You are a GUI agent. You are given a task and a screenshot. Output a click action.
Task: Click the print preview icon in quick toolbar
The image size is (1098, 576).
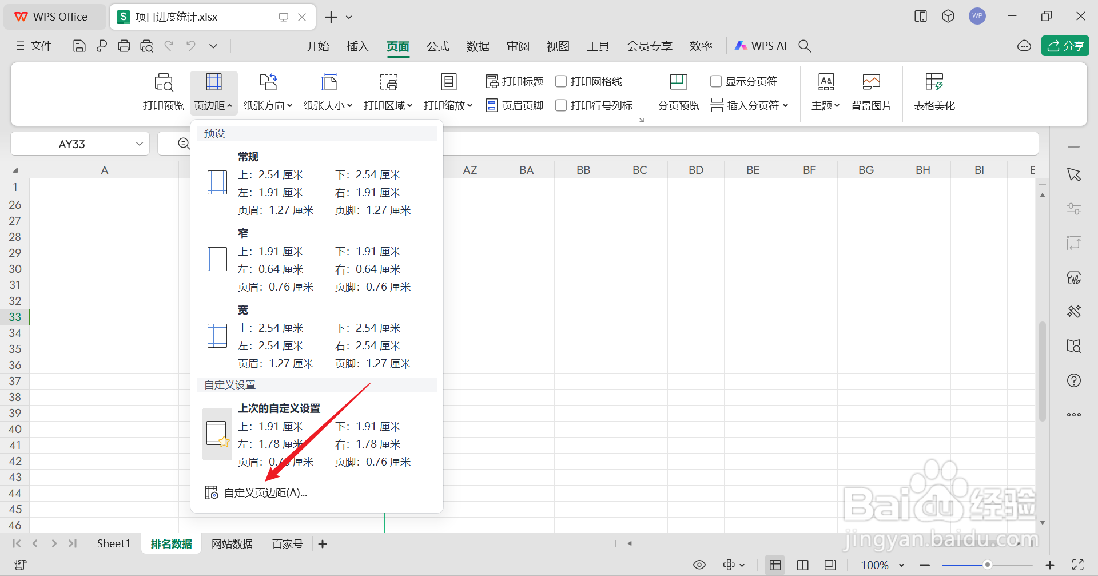point(146,46)
